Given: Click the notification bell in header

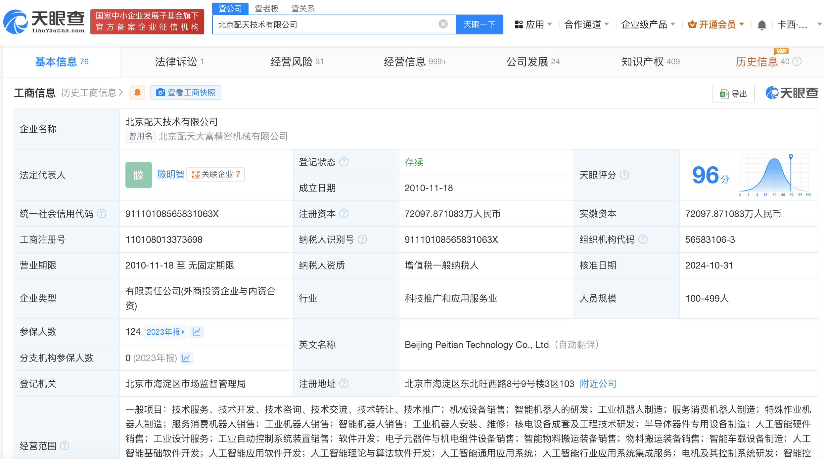Looking at the screenshot, I should click(x=761, y=25).
